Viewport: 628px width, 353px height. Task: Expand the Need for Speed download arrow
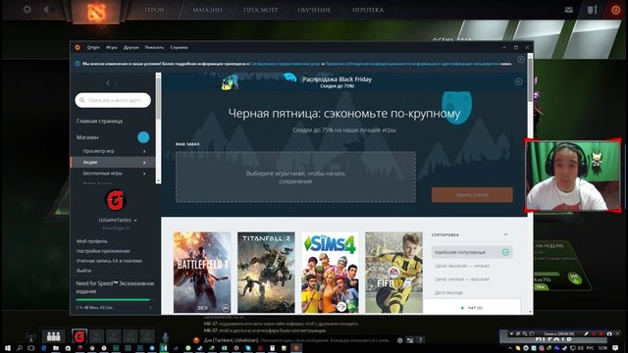150,307
